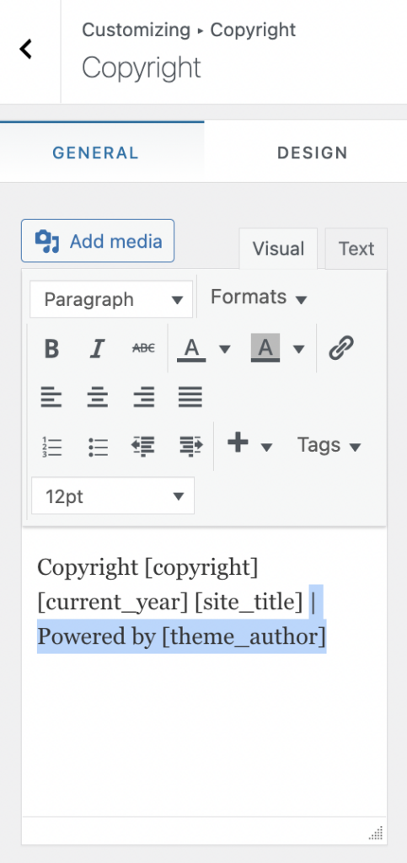Image resolution: width=407 pixels, height=863 pixels.
Task: Expand the Formats menu
Action: 259,297
